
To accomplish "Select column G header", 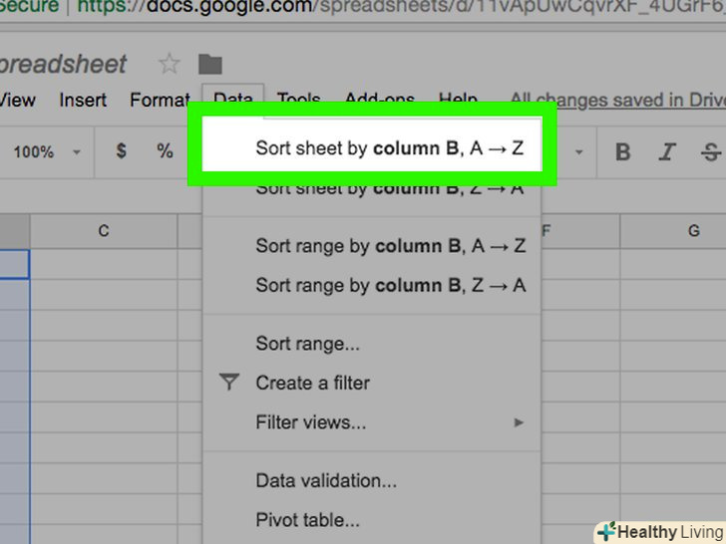I will (693, 231).
